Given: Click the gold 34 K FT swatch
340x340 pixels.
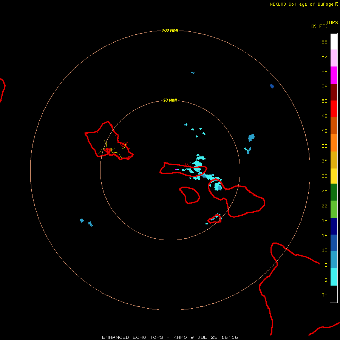Looking at the screenshot, I should [334, 160].
